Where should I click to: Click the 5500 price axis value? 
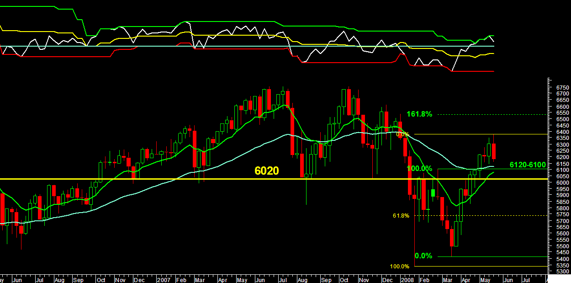[562, 246]
